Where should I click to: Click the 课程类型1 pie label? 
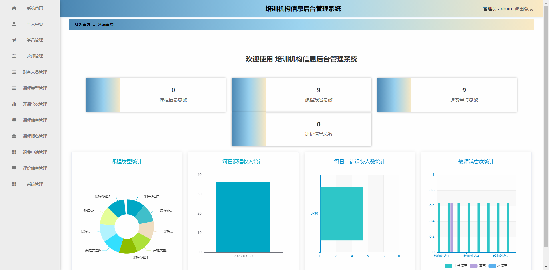(140, 258)
